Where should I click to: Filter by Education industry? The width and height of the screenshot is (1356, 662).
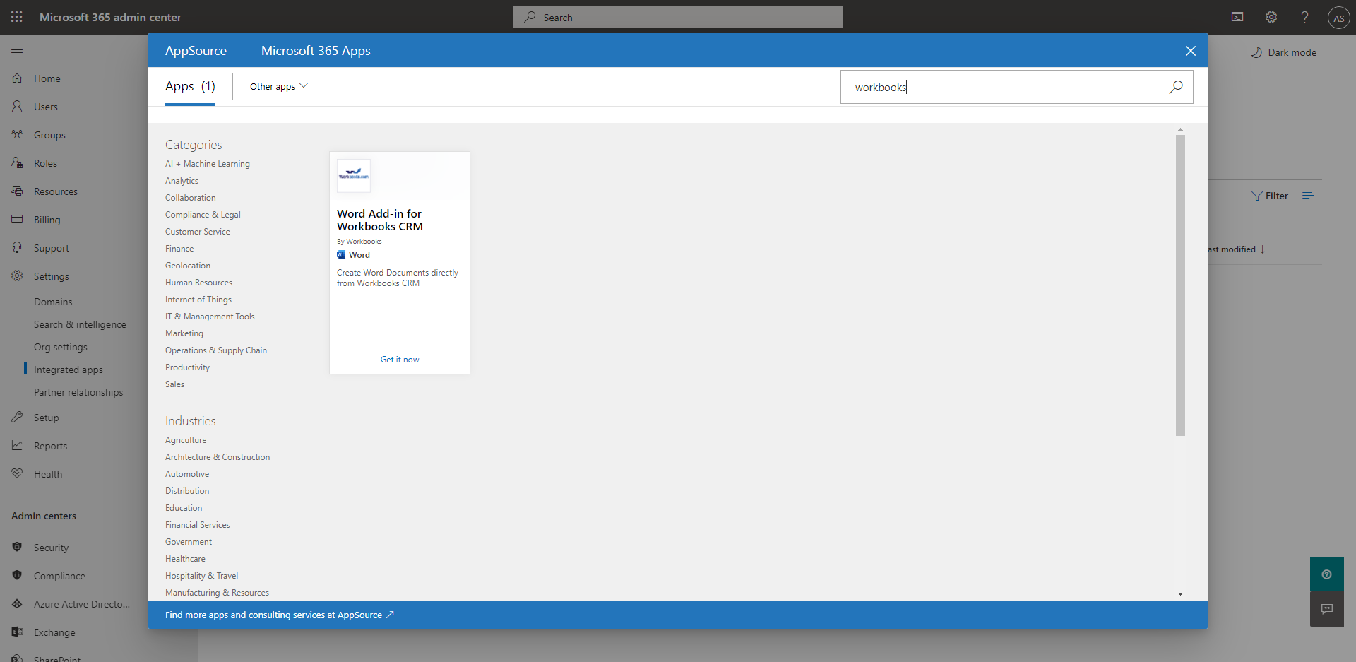[184, 508]
